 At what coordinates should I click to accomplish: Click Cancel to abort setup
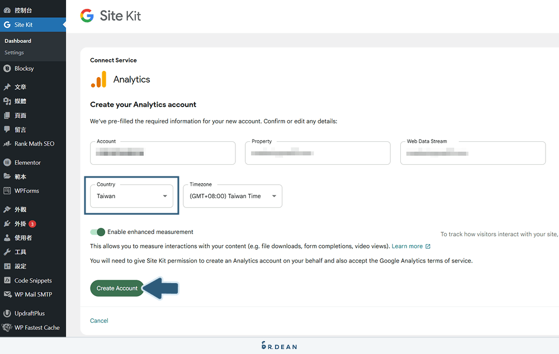(x=99, y=320)
